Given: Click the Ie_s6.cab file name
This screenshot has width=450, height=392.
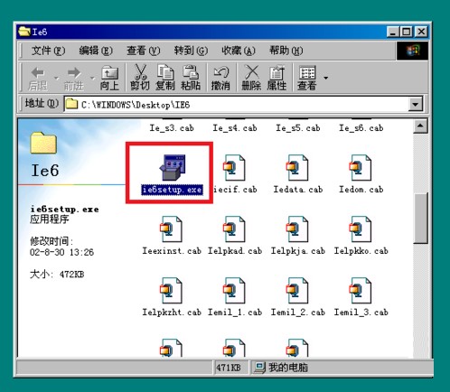Looking at the screenshot, I should [361, 128].
